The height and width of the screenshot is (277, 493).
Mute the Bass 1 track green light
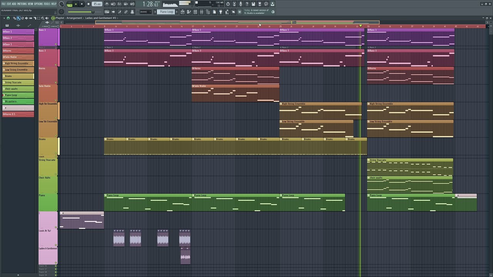56,44
